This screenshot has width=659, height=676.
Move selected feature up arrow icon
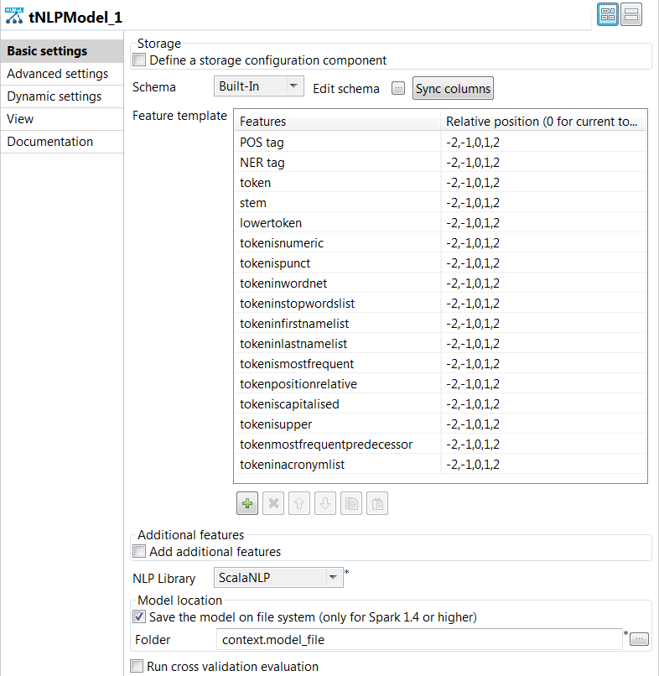click(299, 503)
